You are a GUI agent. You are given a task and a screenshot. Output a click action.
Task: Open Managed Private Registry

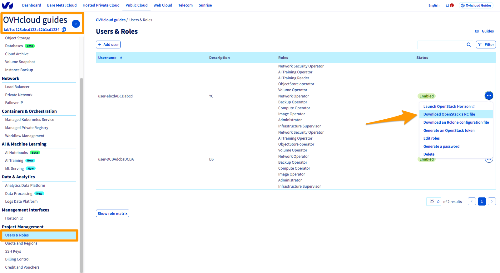tap(27, 128)
